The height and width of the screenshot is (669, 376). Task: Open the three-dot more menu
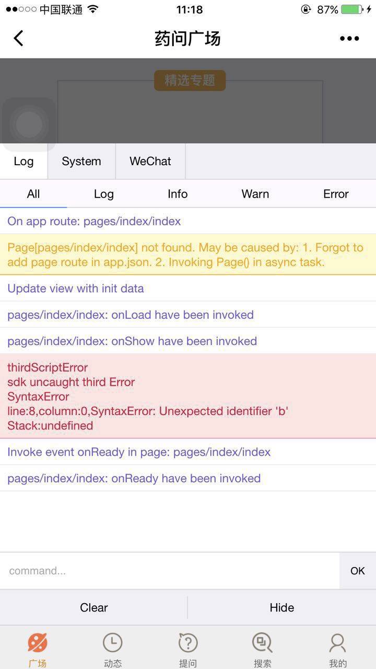[x=349, y=38]
